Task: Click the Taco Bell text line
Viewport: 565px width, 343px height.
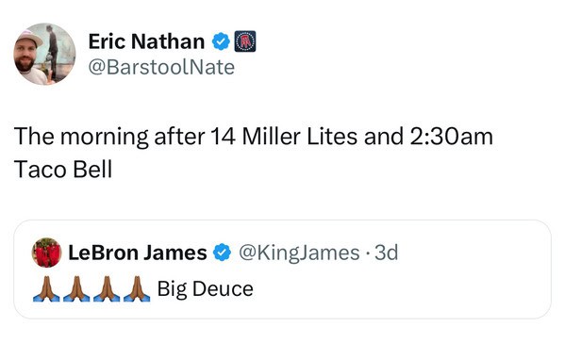Action: tap(63, 170)
